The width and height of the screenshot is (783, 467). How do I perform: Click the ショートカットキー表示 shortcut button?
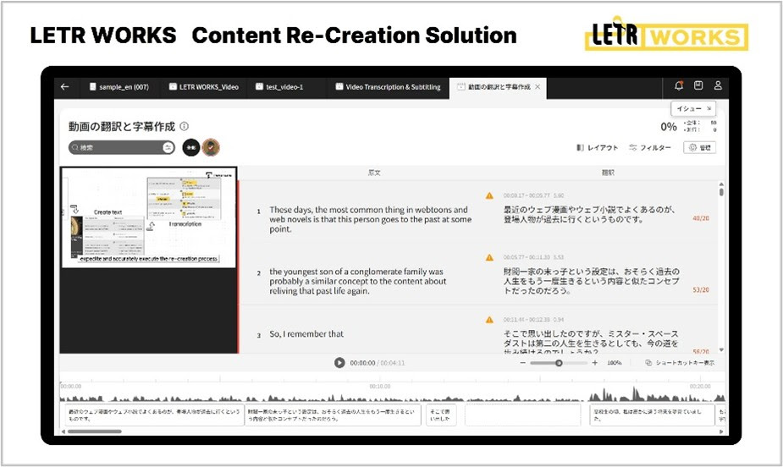tap(680, 363)
